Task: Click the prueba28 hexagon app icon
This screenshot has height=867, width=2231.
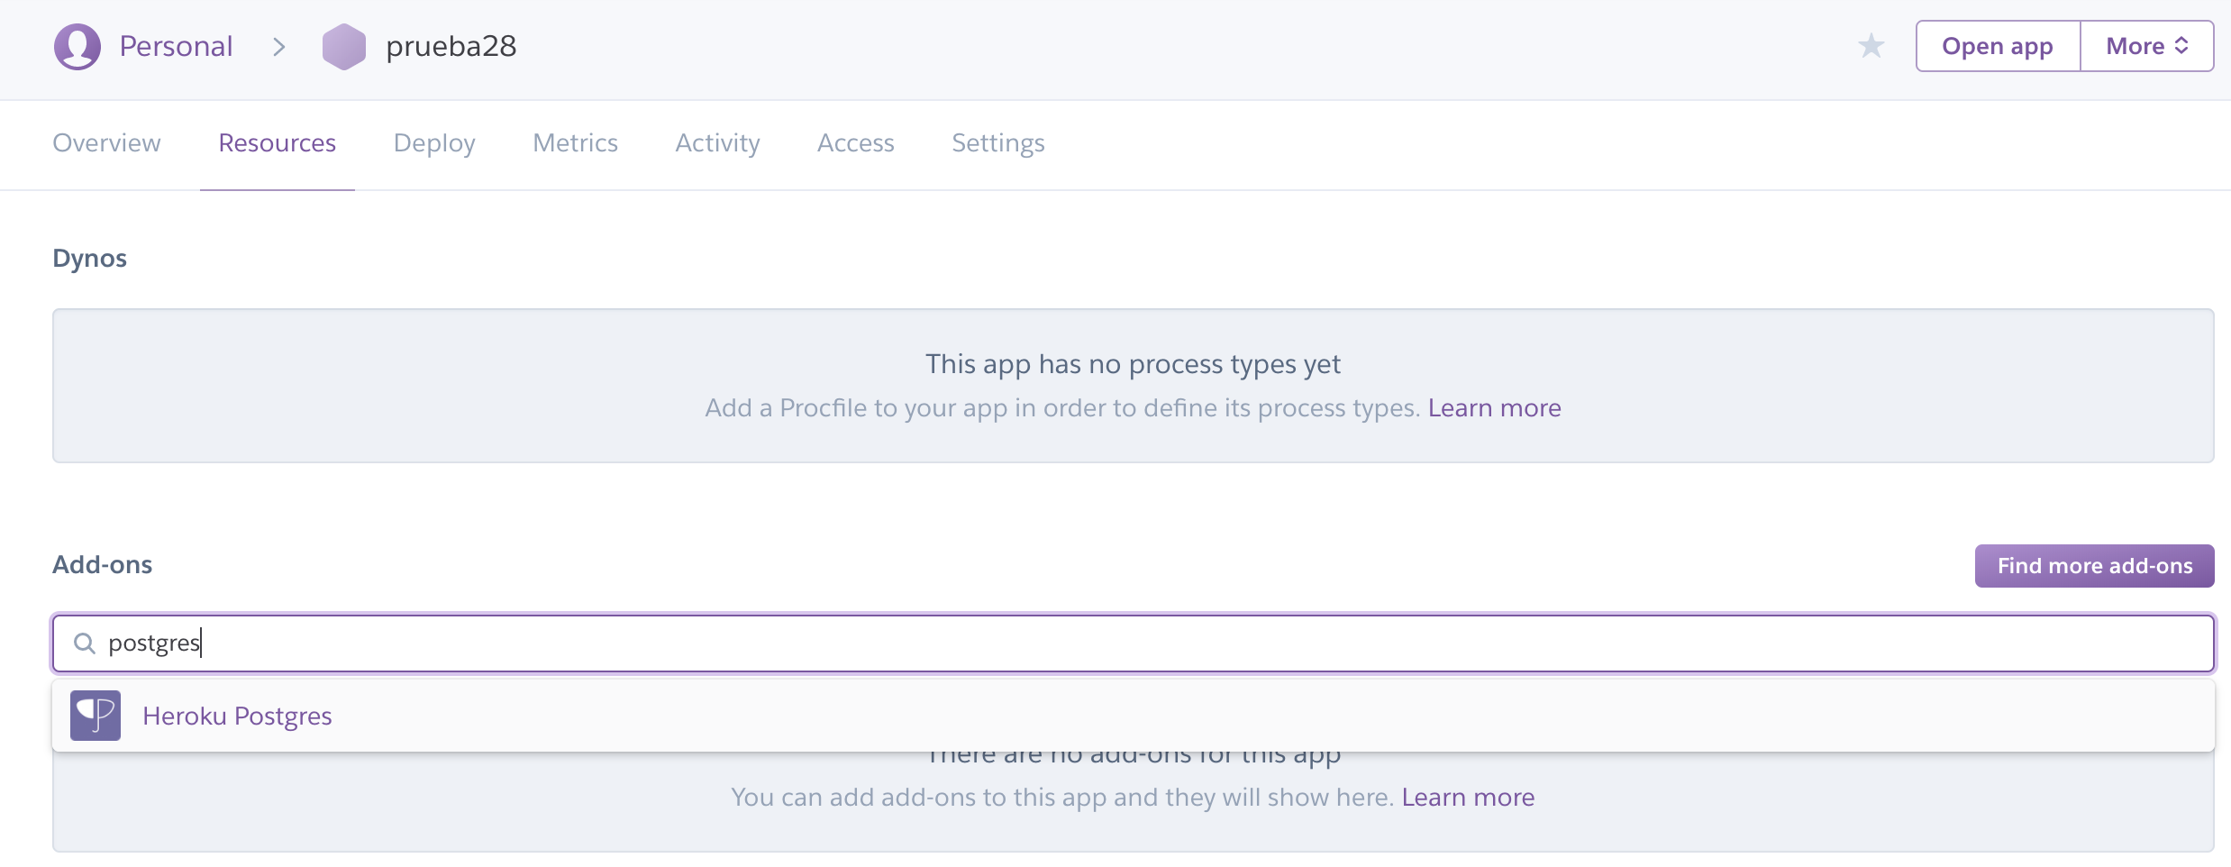Action: (343, 47)
